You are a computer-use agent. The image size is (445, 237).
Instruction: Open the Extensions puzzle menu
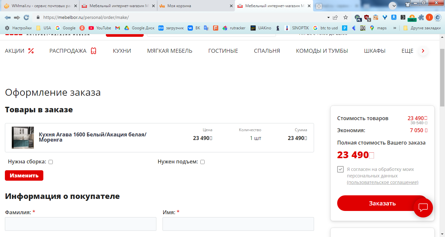(421, 17)
